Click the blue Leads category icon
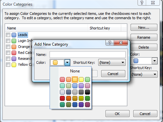The width and height of the screenshot is (163, 122). [14, 35]
